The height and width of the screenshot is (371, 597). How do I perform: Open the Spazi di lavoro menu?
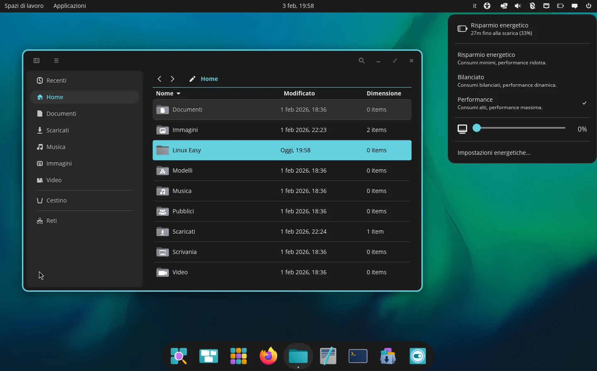pyautogui.click(x=24, y=6)
